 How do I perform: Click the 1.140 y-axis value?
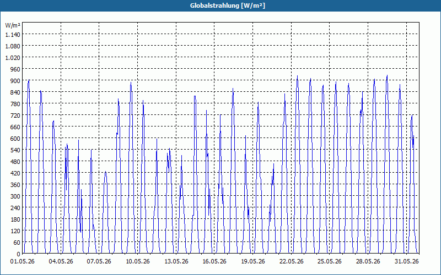(13, 35)
